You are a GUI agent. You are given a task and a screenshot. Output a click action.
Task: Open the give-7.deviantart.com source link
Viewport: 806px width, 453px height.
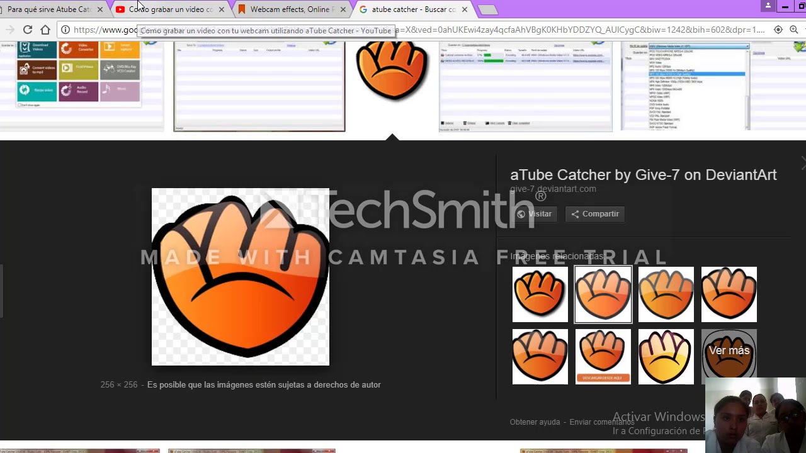pos(553,189)
